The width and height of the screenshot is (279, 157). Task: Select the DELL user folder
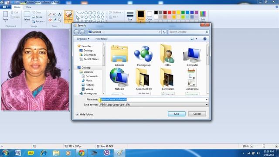[x=168, y=55]
